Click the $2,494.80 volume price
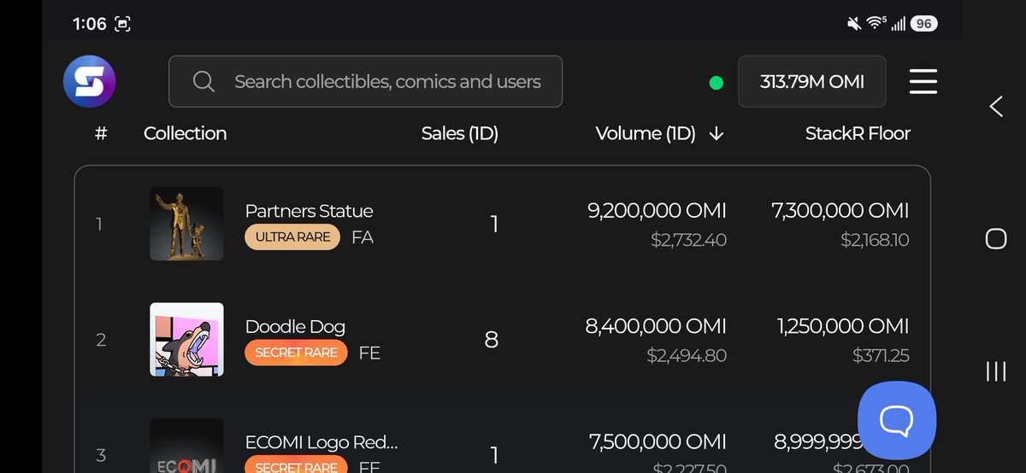1026x473 pixels. (x=687, y=355)
